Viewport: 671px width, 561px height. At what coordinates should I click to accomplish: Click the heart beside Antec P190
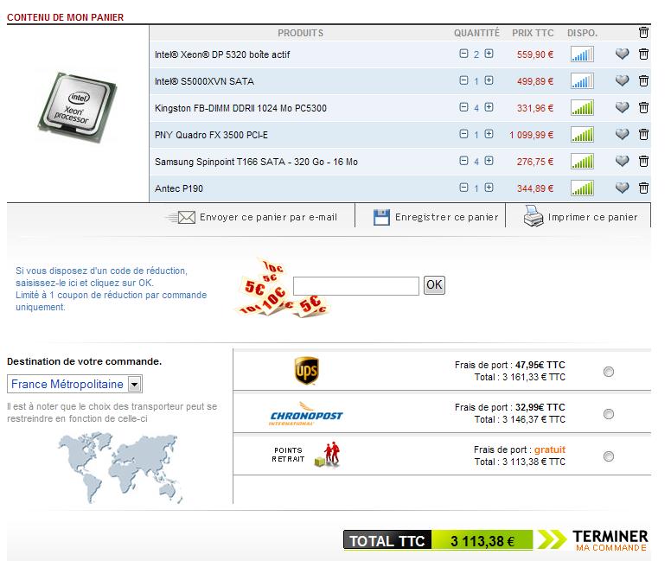(x=622, y=188)
